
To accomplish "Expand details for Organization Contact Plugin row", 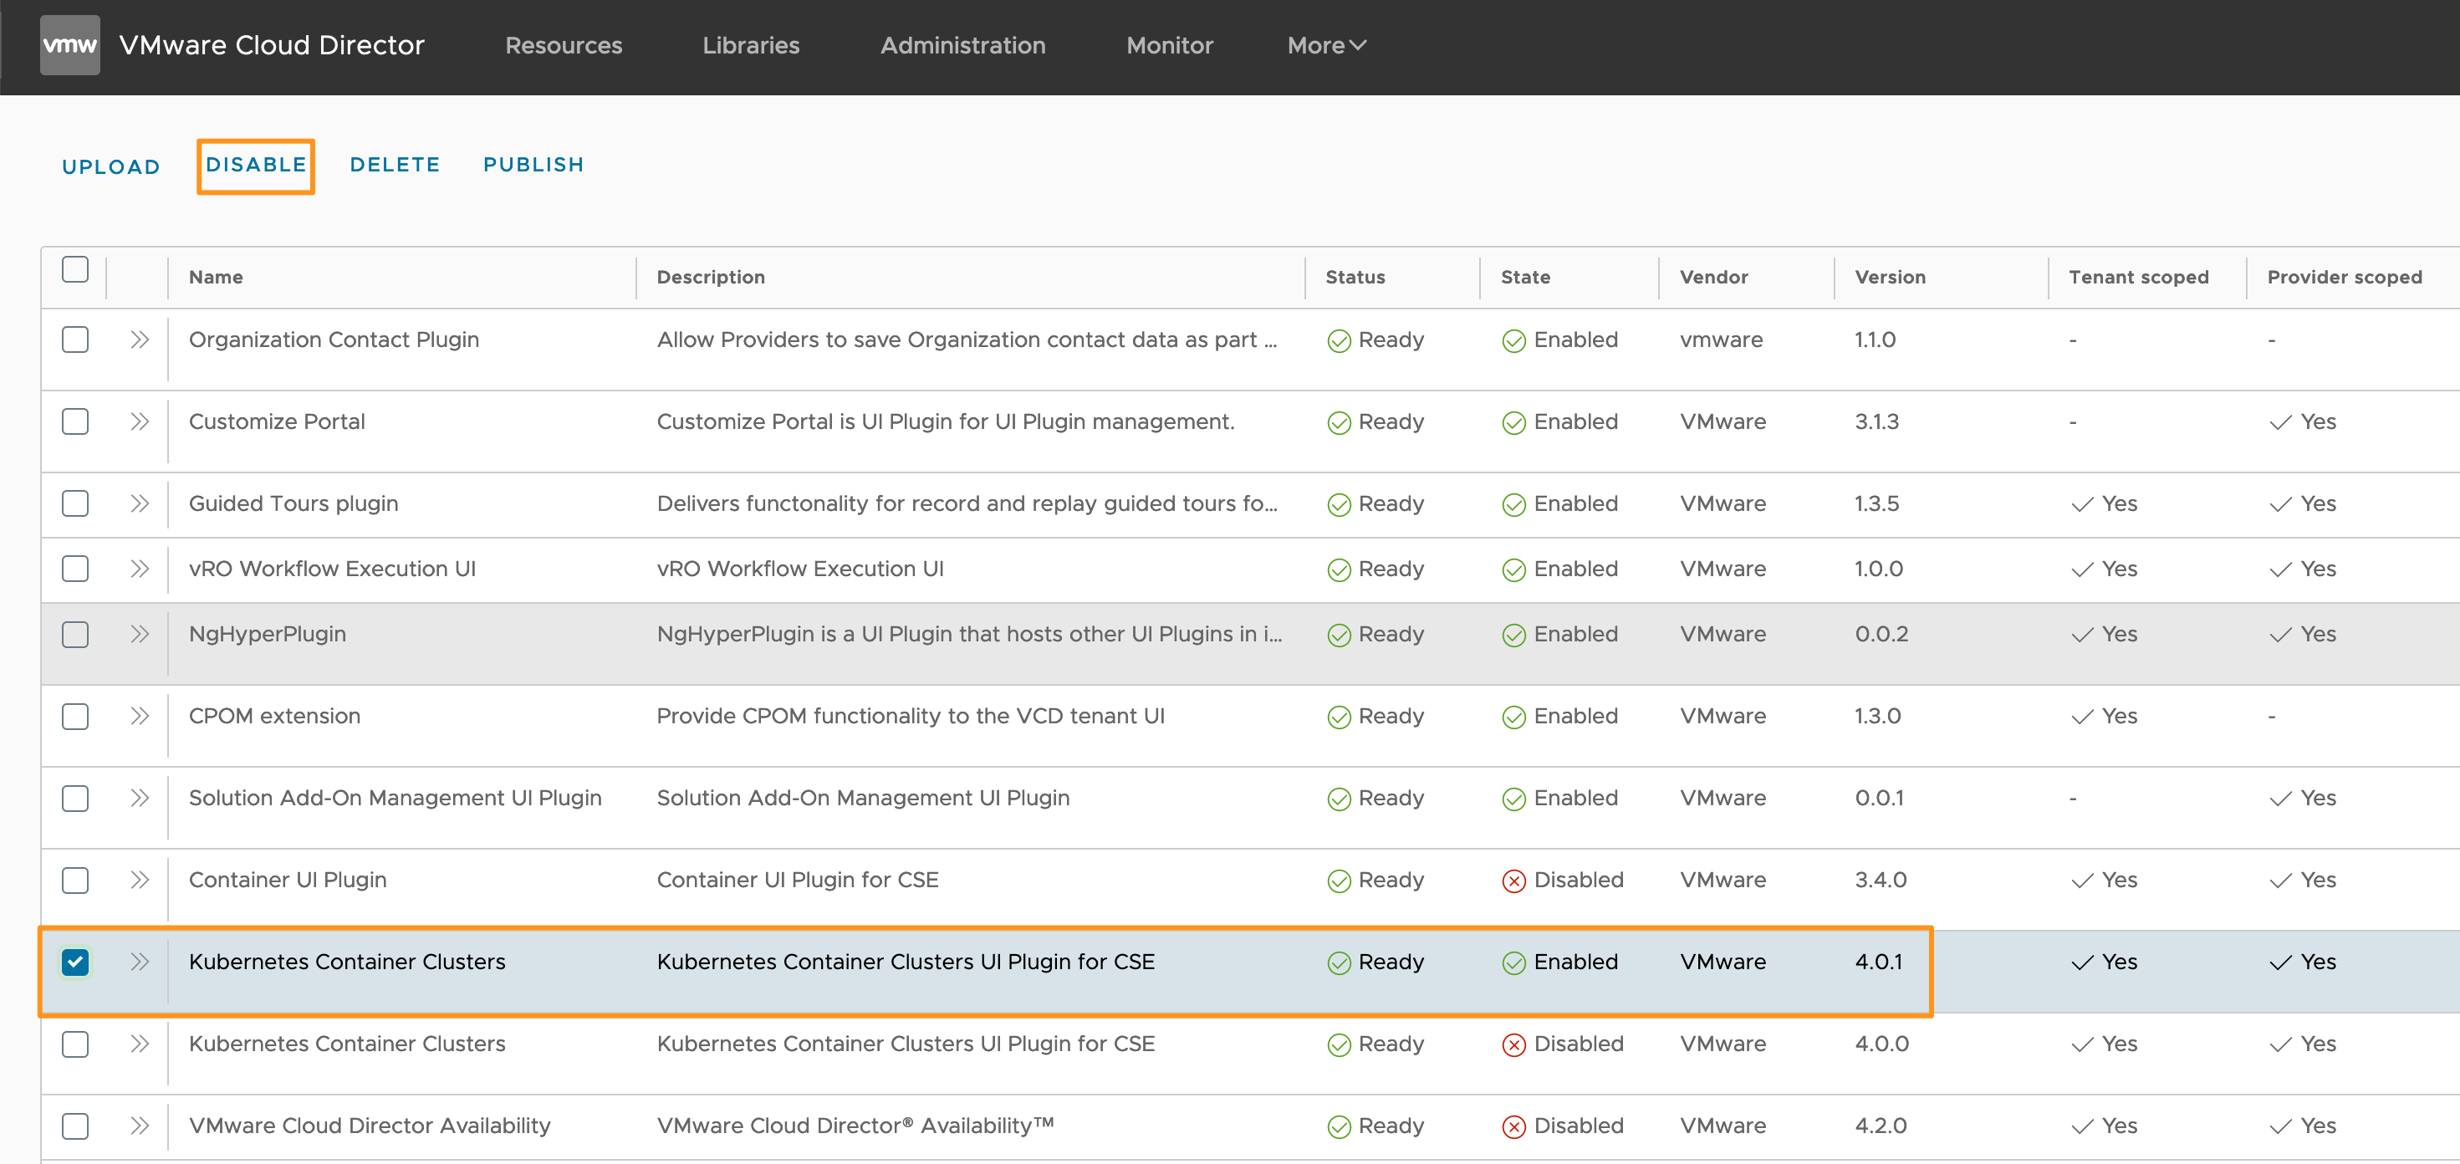I will tap(140, 340).
